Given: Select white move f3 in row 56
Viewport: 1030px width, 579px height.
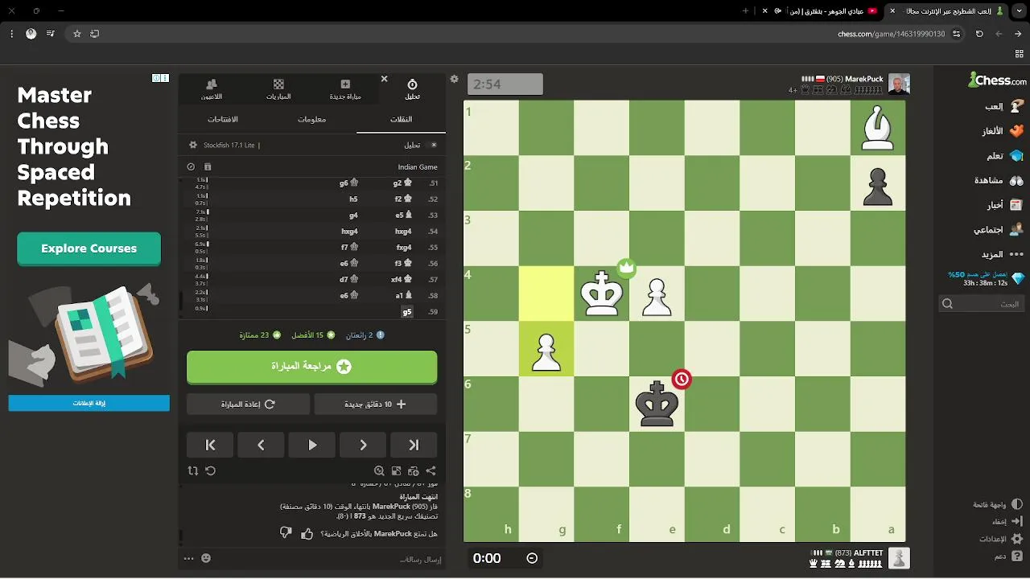Looking at the screenshot, I should pyautogui.click(x=402, y=264).
